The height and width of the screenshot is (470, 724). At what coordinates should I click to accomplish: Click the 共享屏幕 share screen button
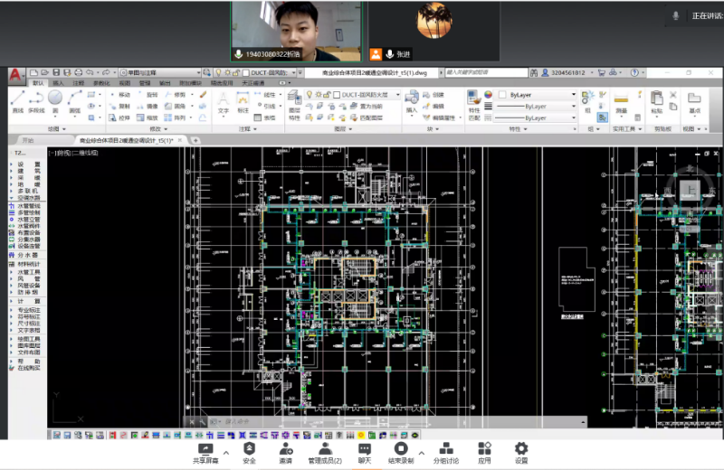(x=205, y=453)
